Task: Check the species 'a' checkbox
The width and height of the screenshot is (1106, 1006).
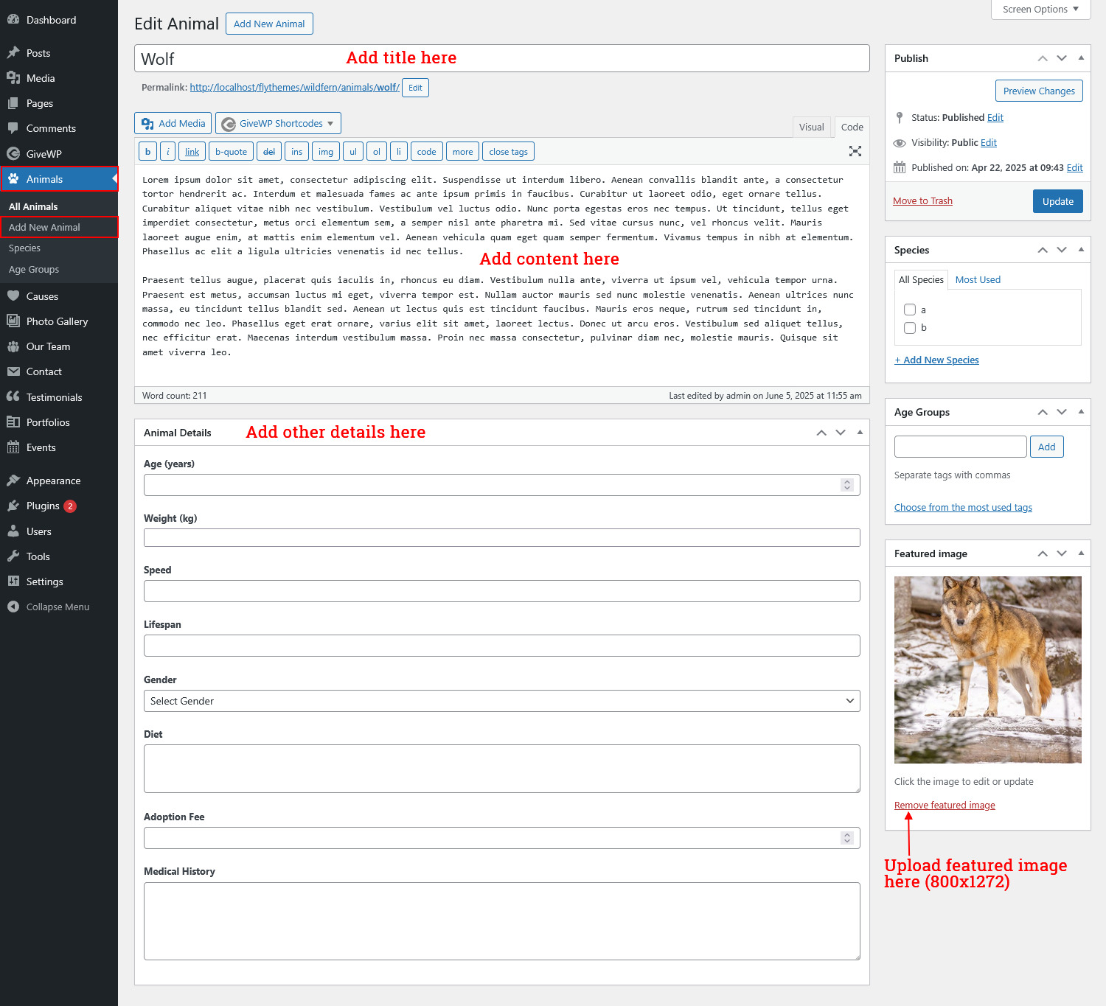Action: coord(910,310)
